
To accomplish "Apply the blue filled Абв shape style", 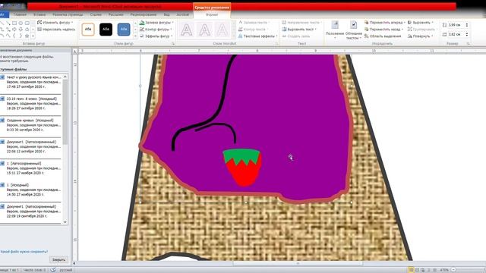I will pyautogui.click(x=124, y=30).
